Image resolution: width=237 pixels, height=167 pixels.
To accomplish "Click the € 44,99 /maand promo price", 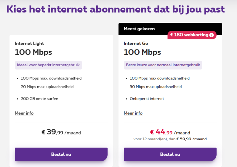I will [170, 132].
